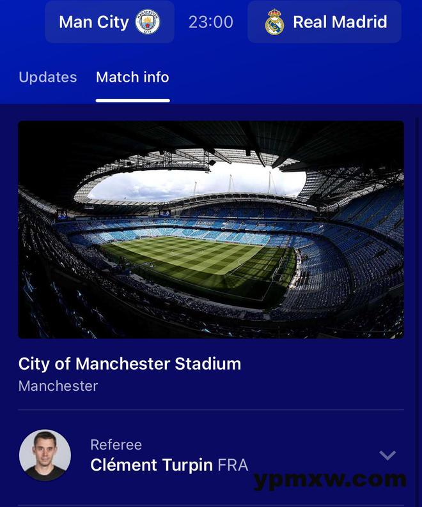Open the Man City team name
422x507 pixels.
pyautogui.click(x=94, y=22)
